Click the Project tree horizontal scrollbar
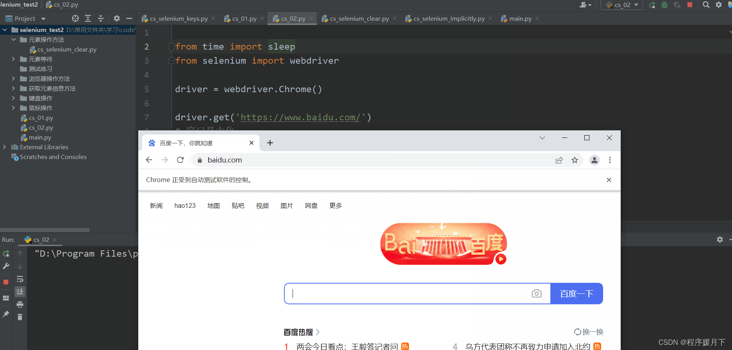The height and width of the screenshot is (350, 732). [45, 230]
